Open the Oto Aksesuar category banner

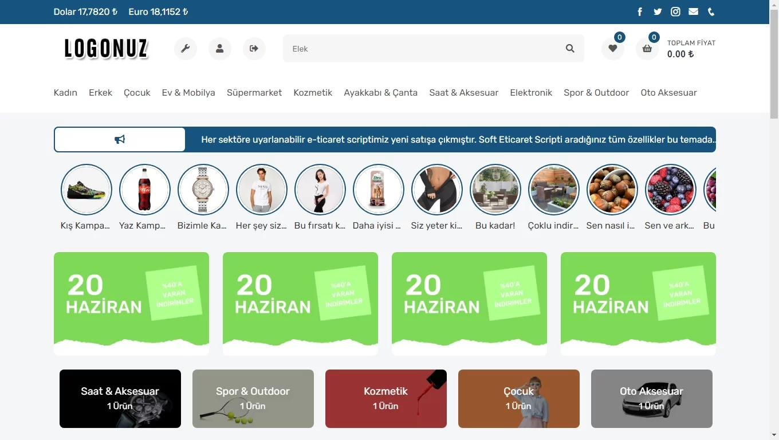[651, 399]
